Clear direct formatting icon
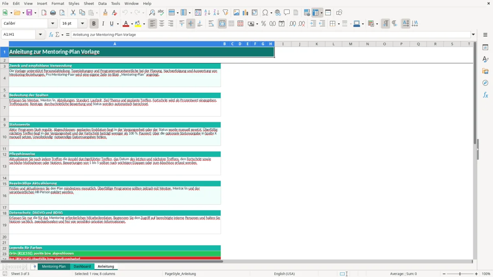The width and height of the screenshot is (493, 277). 114,13
